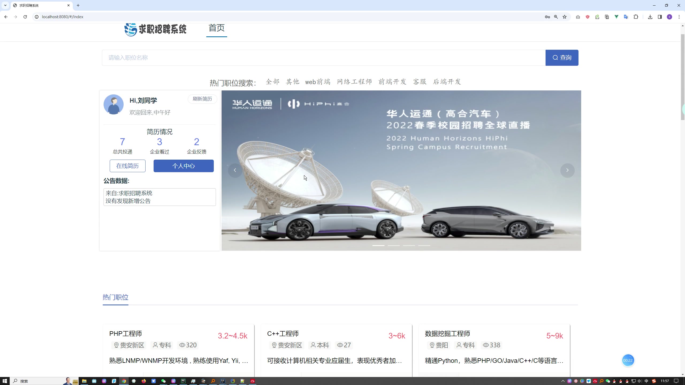This screenshot has width=685, height=385.
Task: Open the red shield ad-blocker extension
Action: (588, 17)
